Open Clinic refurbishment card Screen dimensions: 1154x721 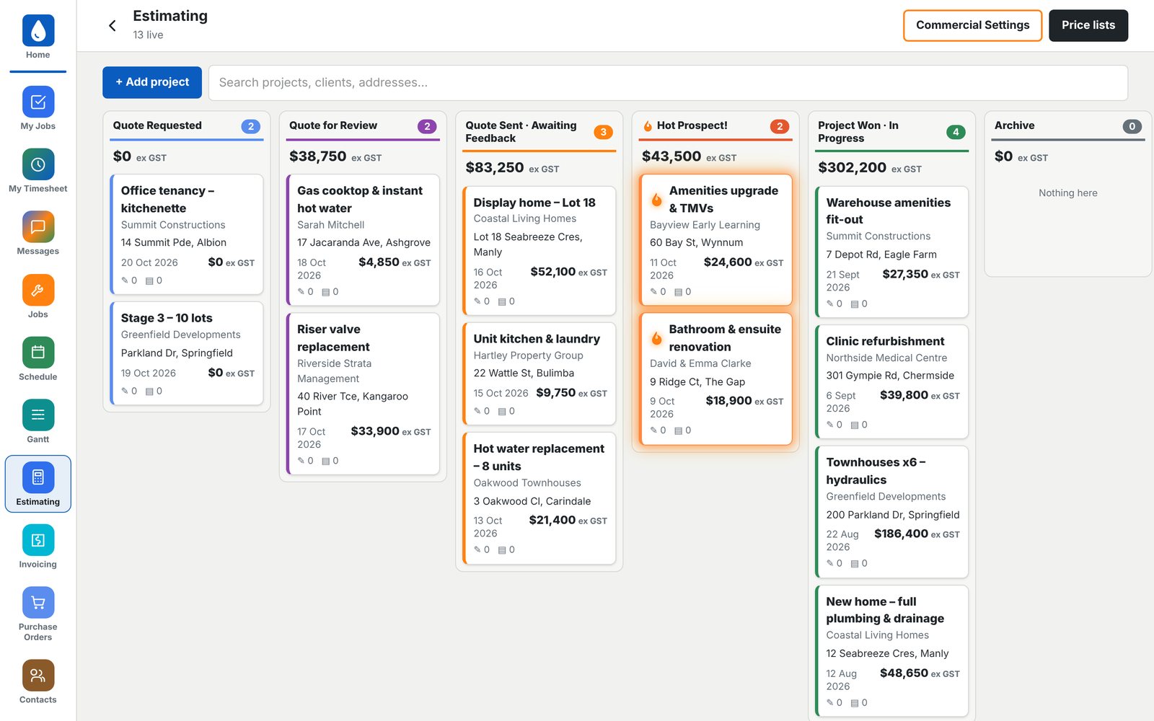click(x=891, y=381)
